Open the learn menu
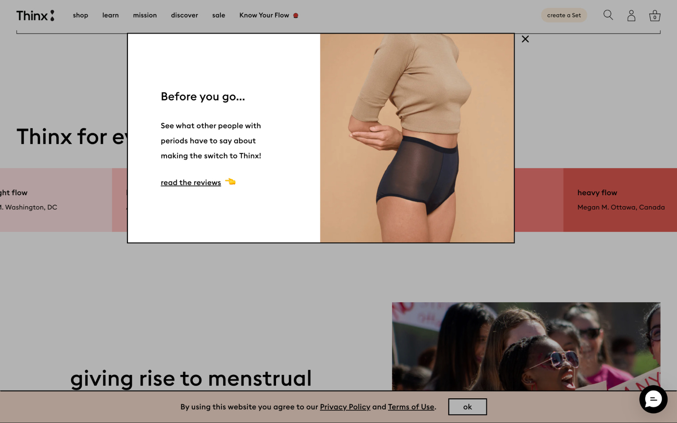Viewport: 677px width, 423px height. [x=110, y=15]
